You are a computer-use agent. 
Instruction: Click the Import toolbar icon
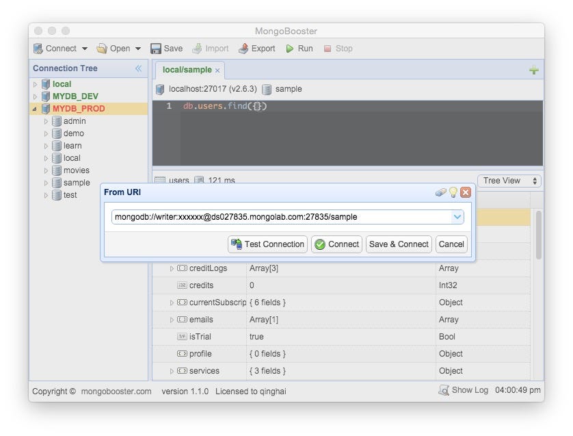(x=197, y=49)
